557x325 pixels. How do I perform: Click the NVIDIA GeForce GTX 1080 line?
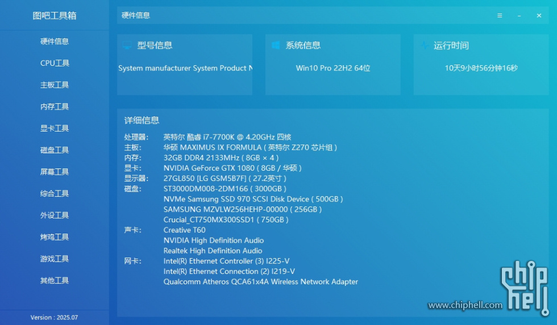coord(232,168)
